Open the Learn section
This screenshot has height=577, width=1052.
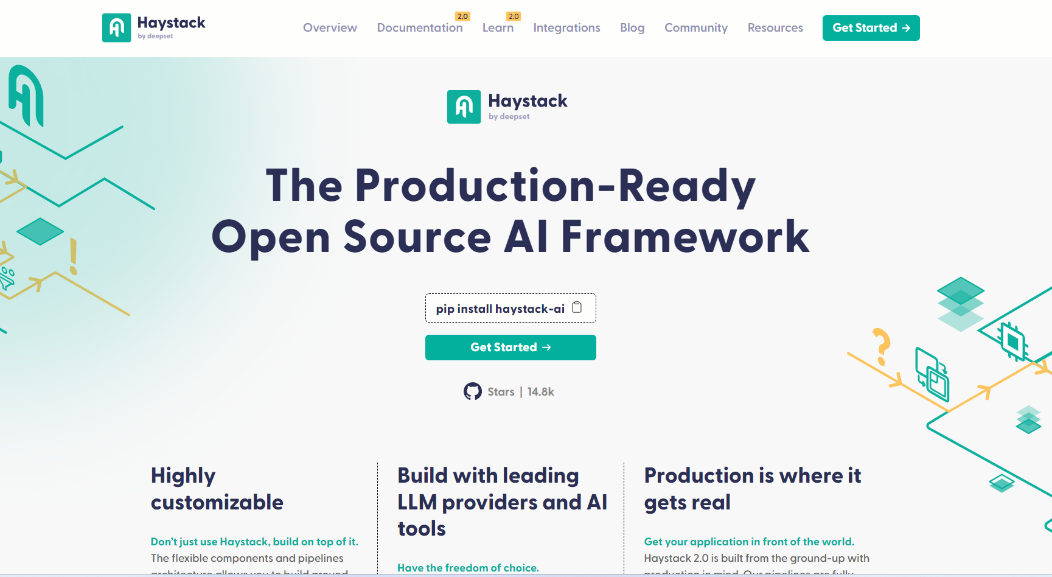498,28
